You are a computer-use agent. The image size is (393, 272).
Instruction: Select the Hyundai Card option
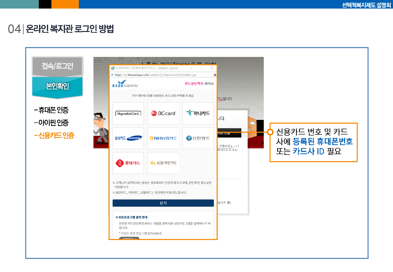(128, 113)
